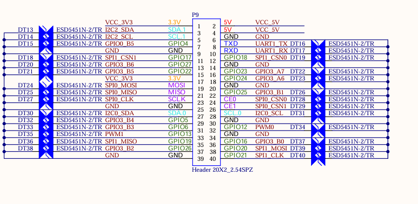Click the GPIO3_B2 net label
Image resolution: width=418 pixels, height=204 pixels.
pos(119,148)
